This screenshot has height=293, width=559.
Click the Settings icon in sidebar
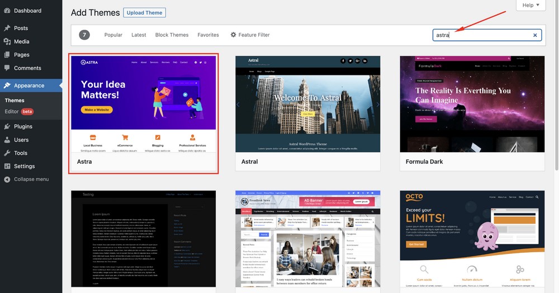[7, 167]
